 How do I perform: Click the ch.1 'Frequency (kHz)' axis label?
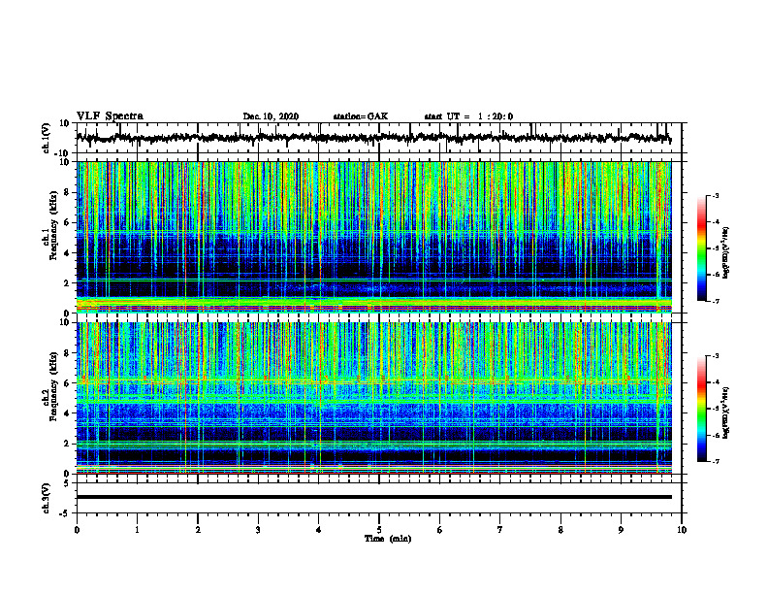point(53,223)
